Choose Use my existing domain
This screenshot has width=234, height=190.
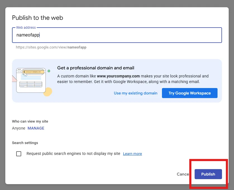[x=135, y=93]
